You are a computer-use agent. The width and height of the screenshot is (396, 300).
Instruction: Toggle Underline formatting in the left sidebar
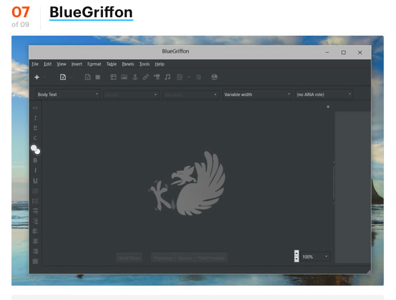click(x=35, y=180)
